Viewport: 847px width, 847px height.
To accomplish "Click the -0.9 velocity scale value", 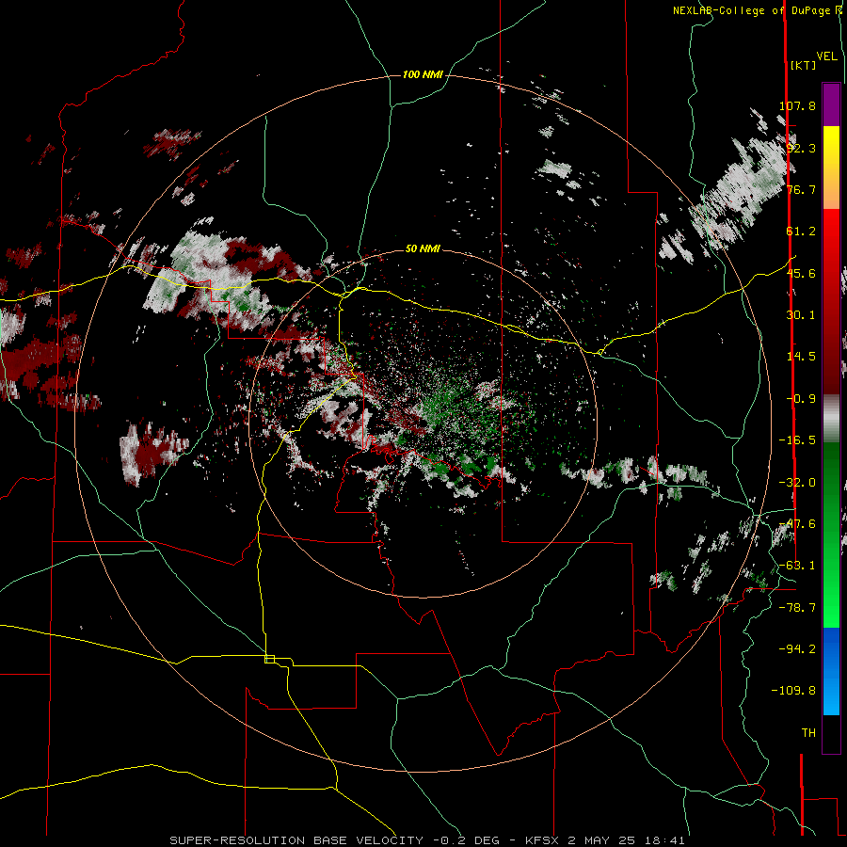I will click(x=801, y=399).
